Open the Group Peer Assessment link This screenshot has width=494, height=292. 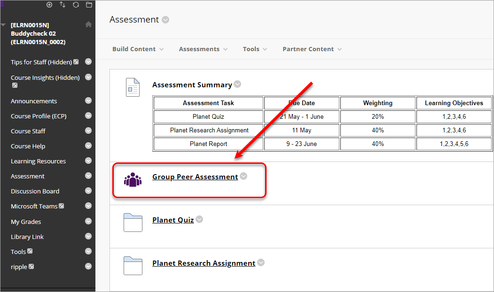[195, 177]
